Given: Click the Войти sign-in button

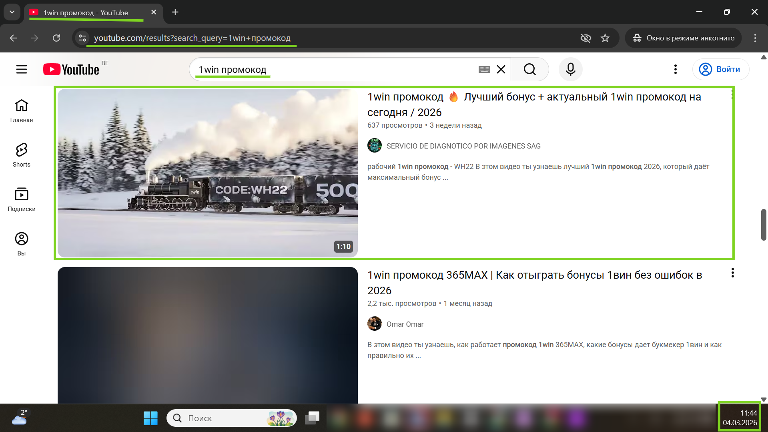Looking at the screenshot, I should (x=720, y=69).
